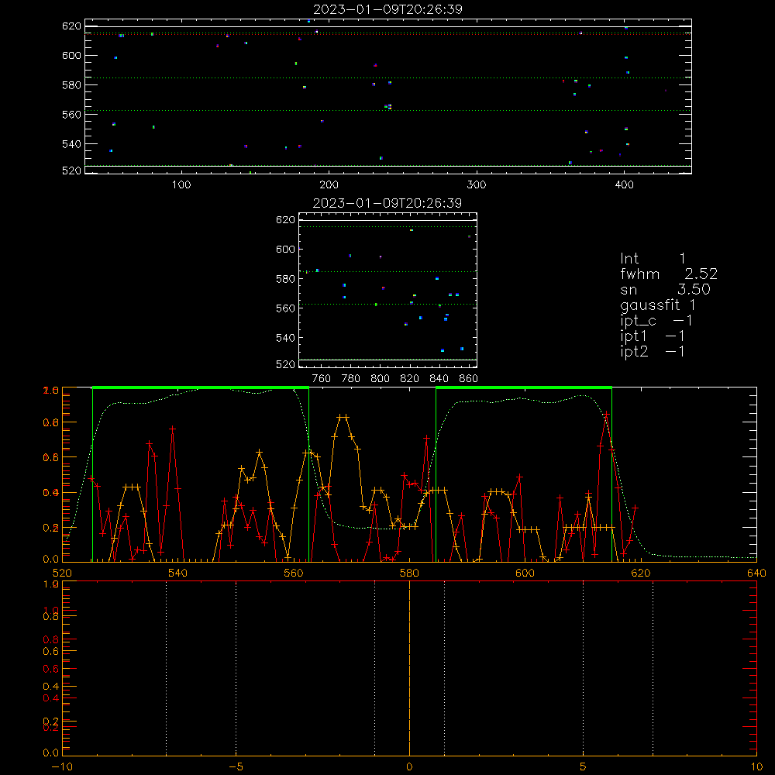The width and height of the screenshot is (775, 775).
Task: Click x-axis label 780 on middle plot
Action: tap(351, 379)
